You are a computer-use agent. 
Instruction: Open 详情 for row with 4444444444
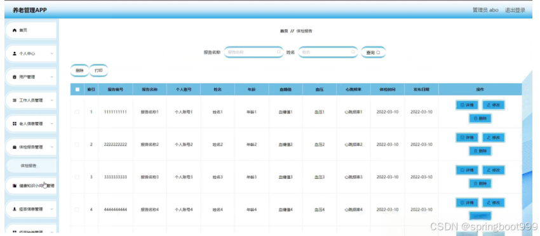pos(467,202)
